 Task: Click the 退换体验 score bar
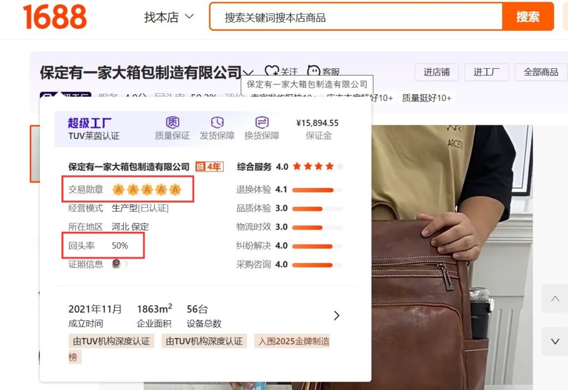coord(317,190)
